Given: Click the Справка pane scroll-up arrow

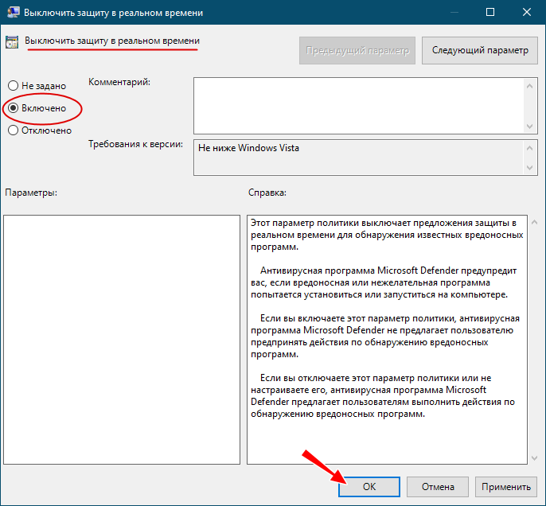Looking at the screenshot, I should [535, 222].
